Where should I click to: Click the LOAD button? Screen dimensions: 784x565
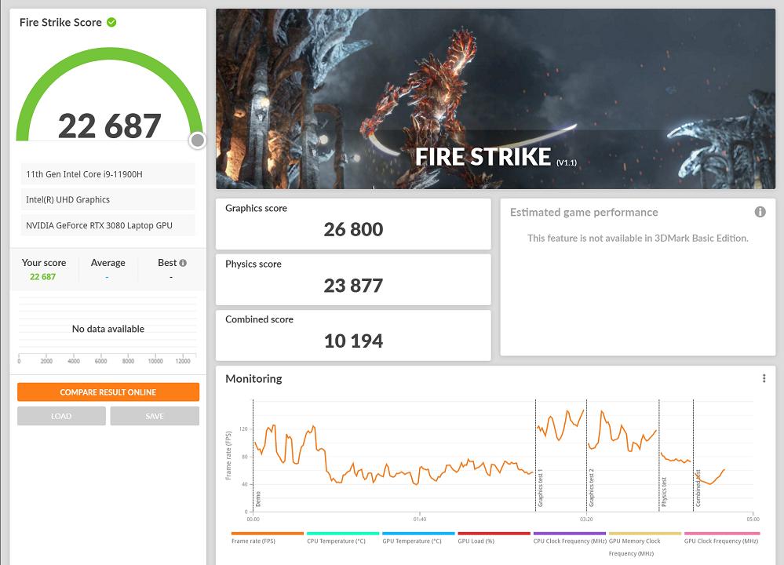click(x=61, y=416)
